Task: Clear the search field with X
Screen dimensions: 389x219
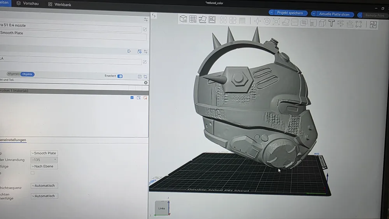Action: tap(146, 82)
